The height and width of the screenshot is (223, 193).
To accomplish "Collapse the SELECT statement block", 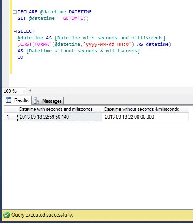I will click(x=15, y=31).
